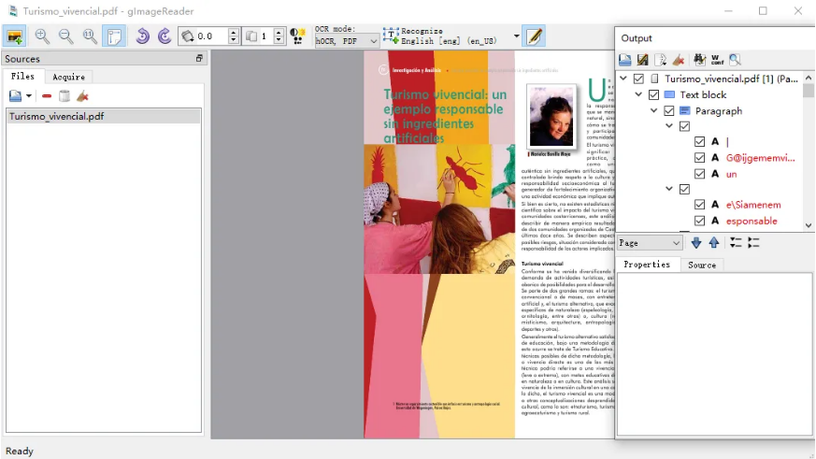The image size is (816, 459).
Task: Toggle the output pane pencil icon
Action: pyautogui.click(x=534, y=37)
